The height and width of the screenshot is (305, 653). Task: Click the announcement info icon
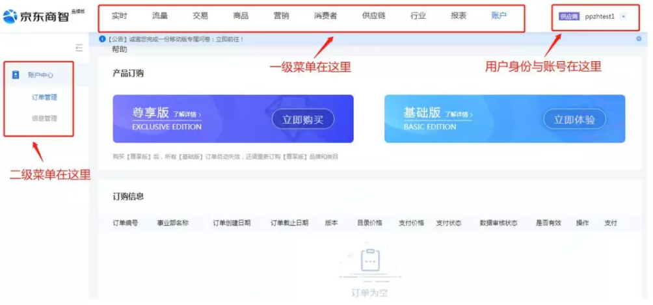tap(102, 39)
